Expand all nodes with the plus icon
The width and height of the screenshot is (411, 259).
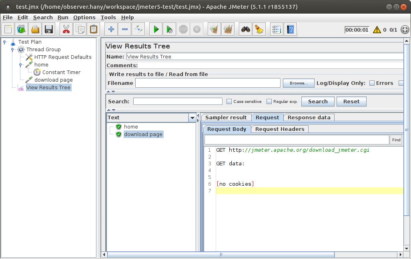pyautogui.click(x=111, y=29)
